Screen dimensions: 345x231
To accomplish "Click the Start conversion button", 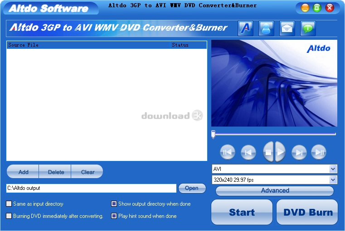I will tap(242, 212).
